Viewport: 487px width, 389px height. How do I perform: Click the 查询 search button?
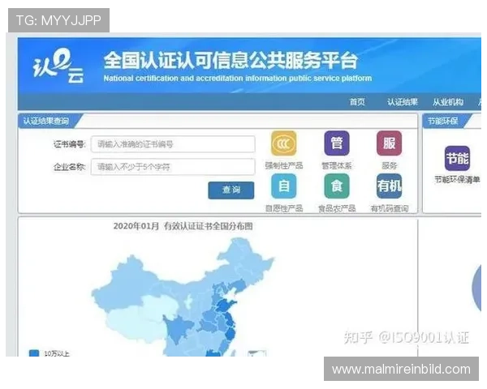click(231, 190)
